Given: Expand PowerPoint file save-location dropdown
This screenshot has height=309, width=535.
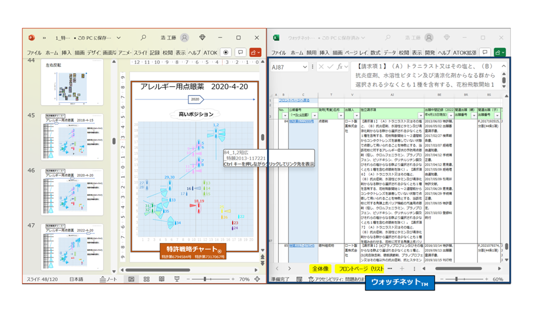Looking at the screenshot, I should pyautogui.click(x=118, y=38).
